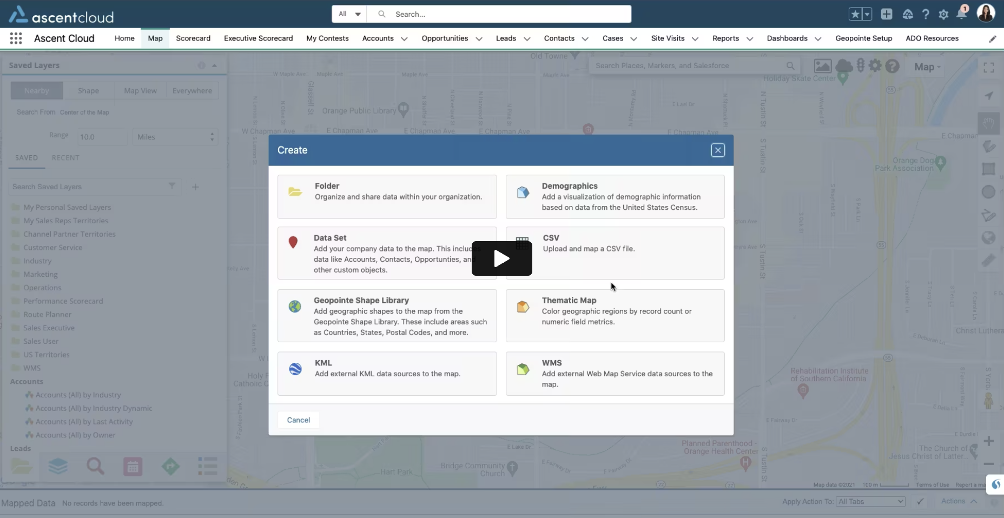Select the Everywhere search mode
The image size is (1004, 518).
click(x=192, y=91)
